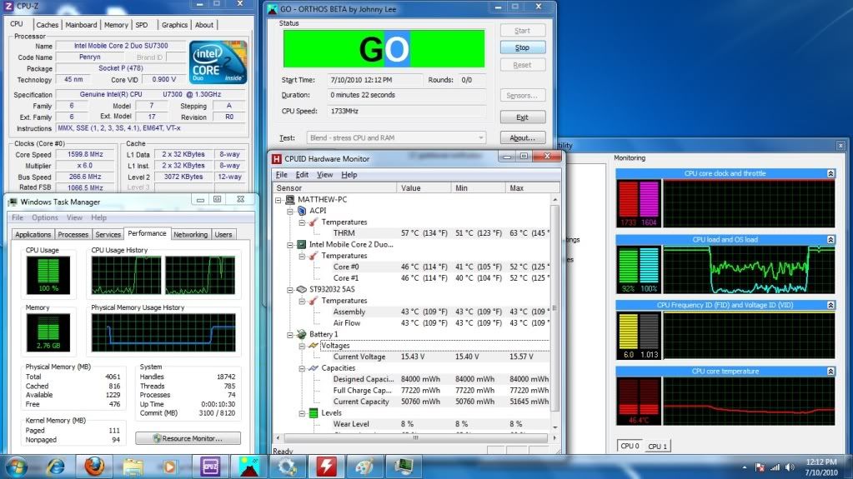Click the green Levels icon

click(314, 413)
